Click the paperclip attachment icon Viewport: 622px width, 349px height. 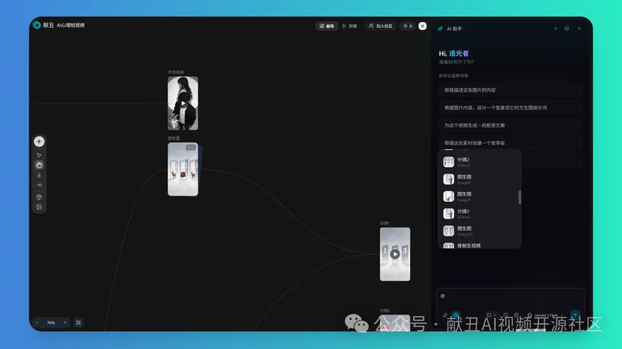click(x=445, y=315)
